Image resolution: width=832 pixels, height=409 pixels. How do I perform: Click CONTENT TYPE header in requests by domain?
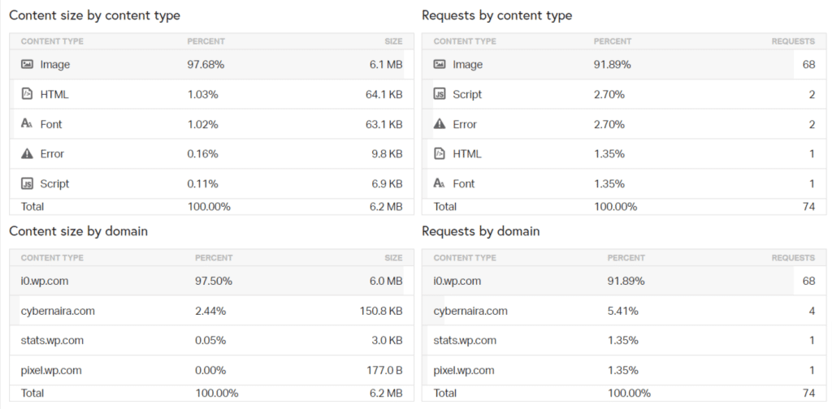[x=465, y=258]
